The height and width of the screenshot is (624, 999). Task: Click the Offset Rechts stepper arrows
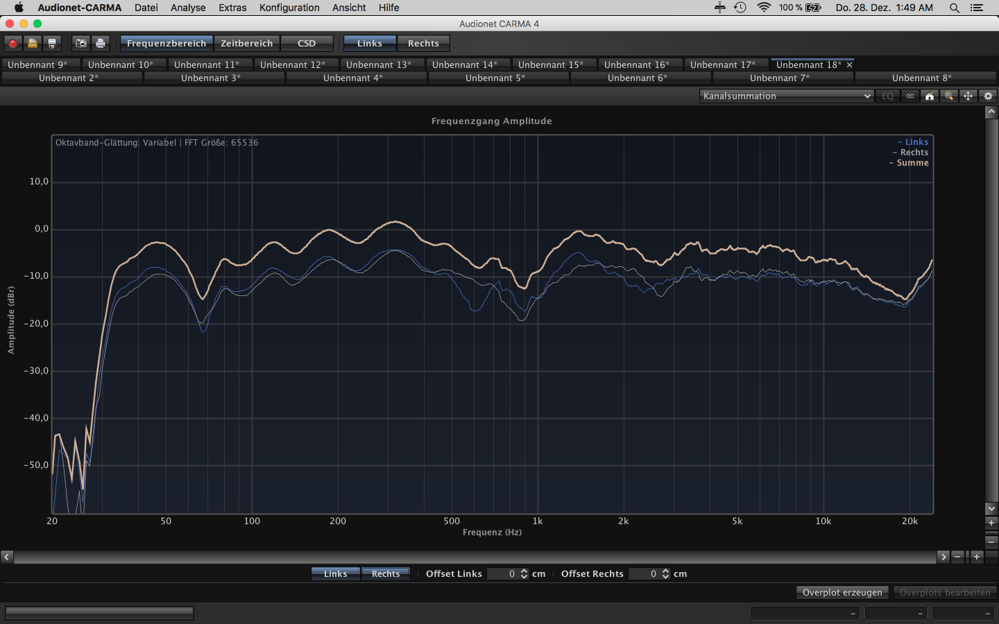point(666,573)
